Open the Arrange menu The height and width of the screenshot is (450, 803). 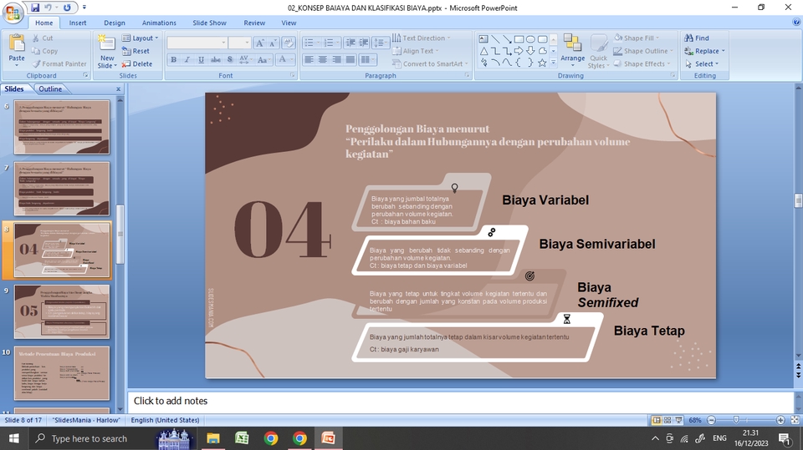click(572, 50)
